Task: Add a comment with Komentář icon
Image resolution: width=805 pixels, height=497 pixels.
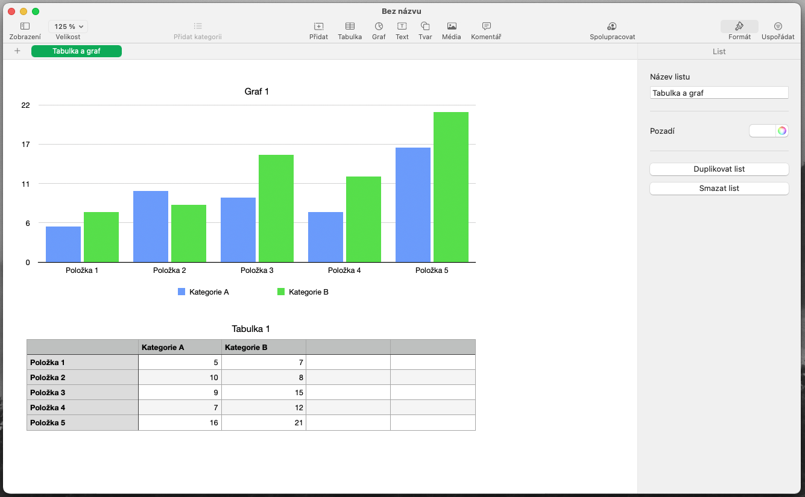Action: [486, 27]
